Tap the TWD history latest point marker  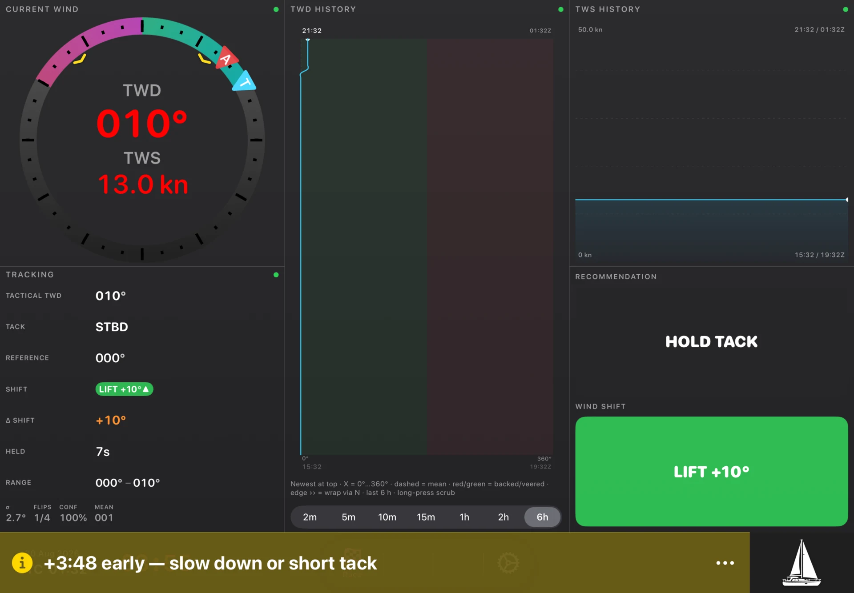tap(308, 40)
